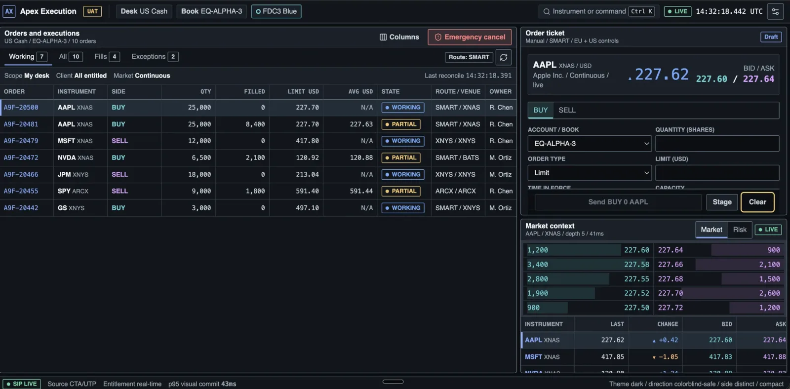790x389 pixels.
Task: Open the Book EQ-ALPHA-3 selector in top bar
Action: click(x=211, y=11)
